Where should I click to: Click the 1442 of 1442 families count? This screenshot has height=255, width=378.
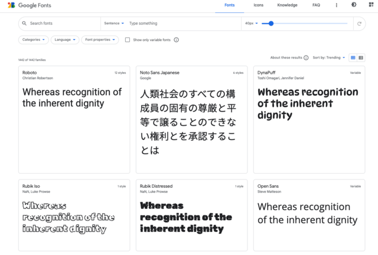point(32,60)
